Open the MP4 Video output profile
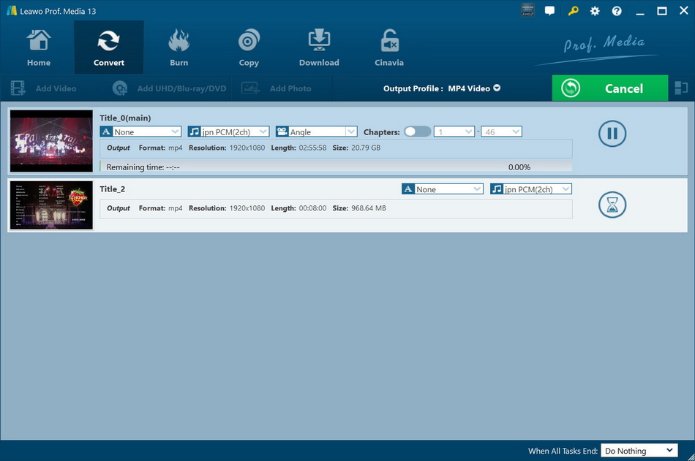Image resolution: width=695 pixels, height=461 pixels. pos(474,88)
